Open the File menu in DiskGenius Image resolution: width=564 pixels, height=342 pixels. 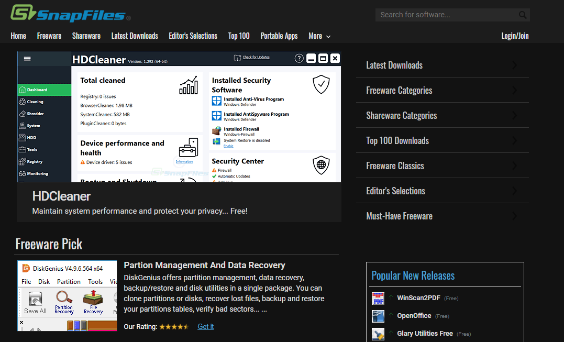pos(27,281)
